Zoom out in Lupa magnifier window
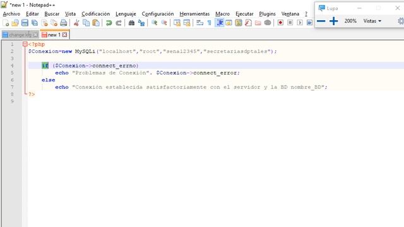This screenshot has height=227, width=404. coord(321,21)
